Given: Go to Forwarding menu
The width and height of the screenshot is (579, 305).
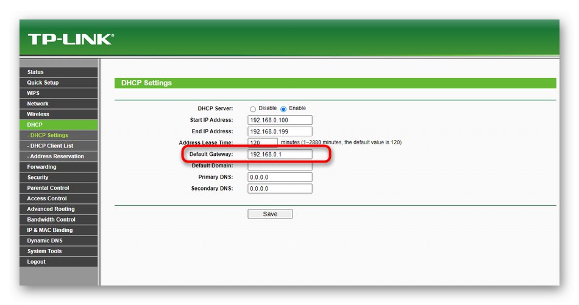Looking at the screenshot, I should [x=59, y=167].
